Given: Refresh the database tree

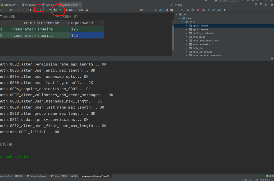Looking at the screenshot, I should [188, 10].
